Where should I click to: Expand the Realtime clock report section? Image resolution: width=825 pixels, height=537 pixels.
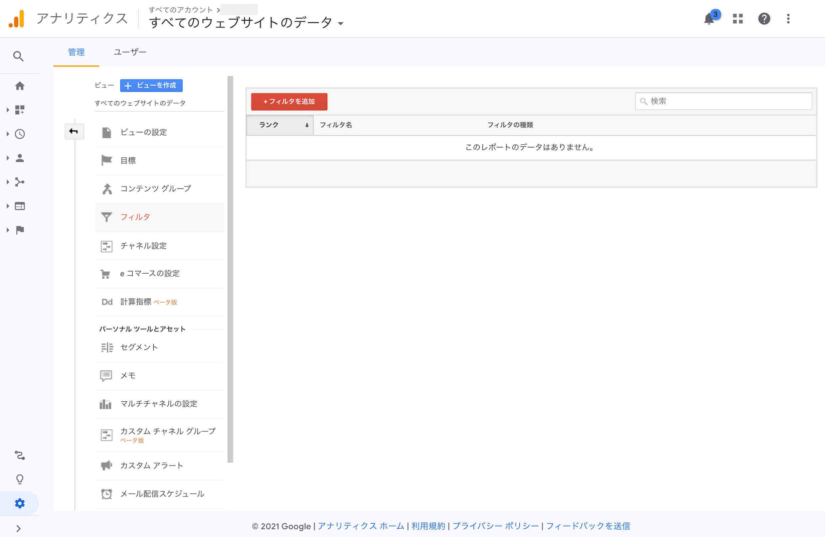[x=20, y=134]
